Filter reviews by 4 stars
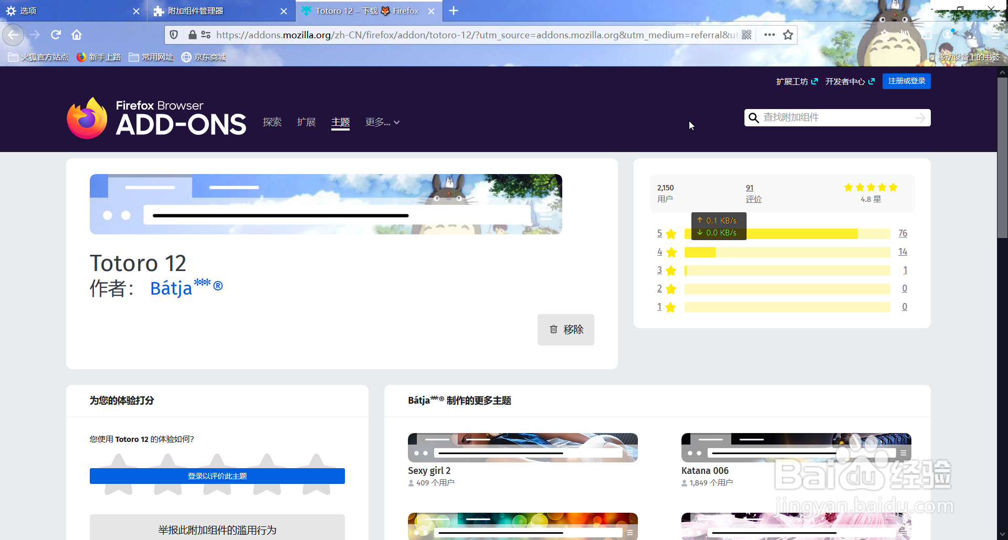 pyautogui.click(x=666, y=252)
